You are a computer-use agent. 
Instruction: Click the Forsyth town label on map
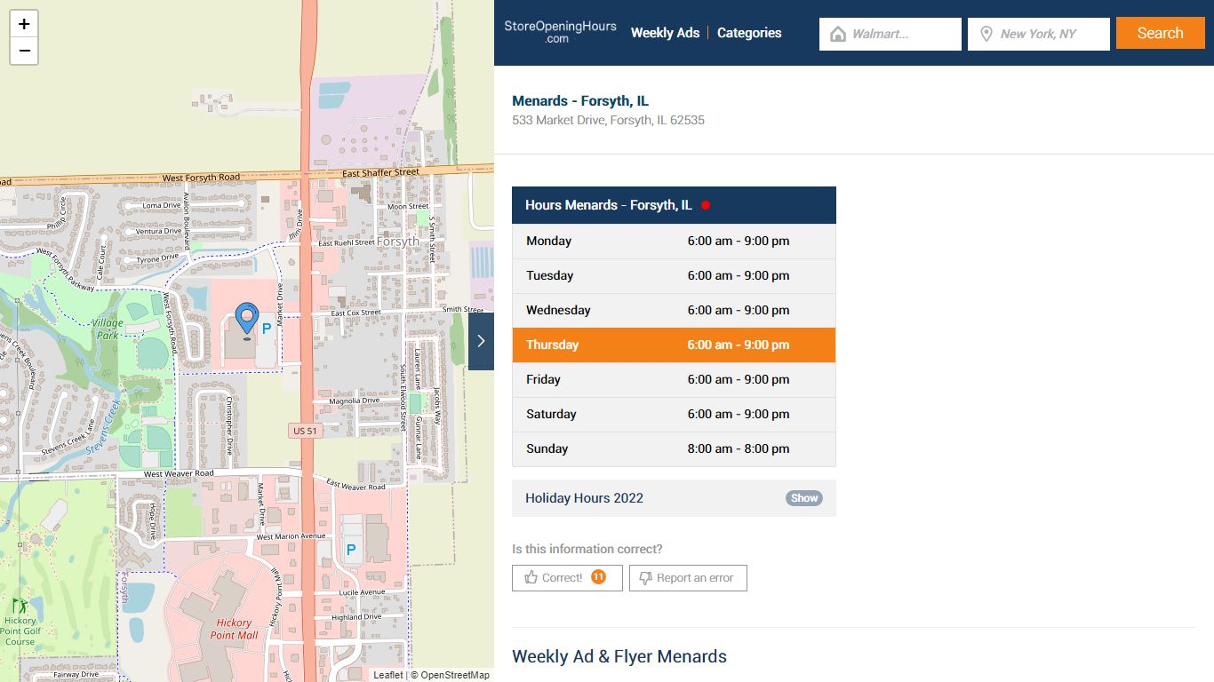tap(397, 242)
